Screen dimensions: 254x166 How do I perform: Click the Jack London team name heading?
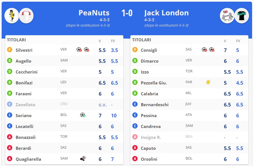(x=166, y=13)
